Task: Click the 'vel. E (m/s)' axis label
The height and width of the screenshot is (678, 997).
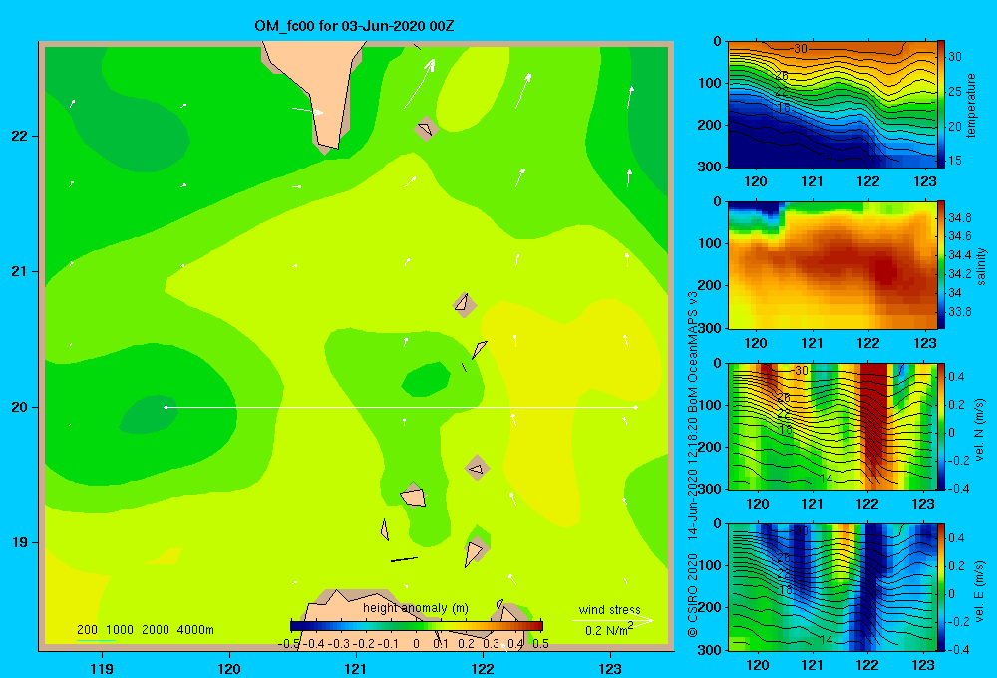Action: coord(980,590)
